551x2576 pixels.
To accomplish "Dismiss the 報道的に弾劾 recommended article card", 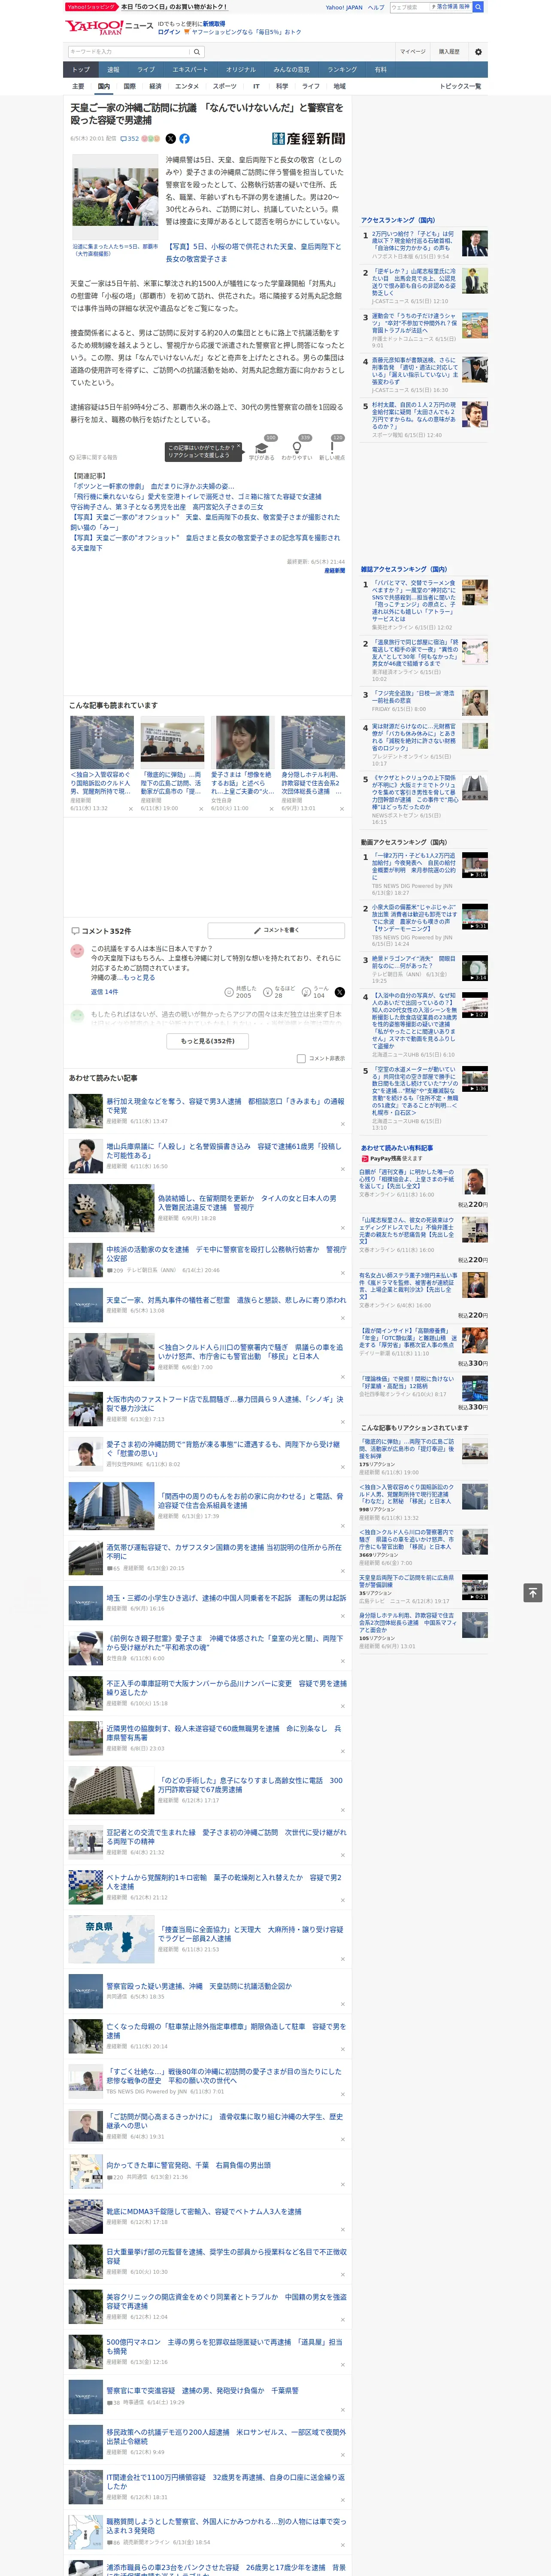I will coord(200,809).
